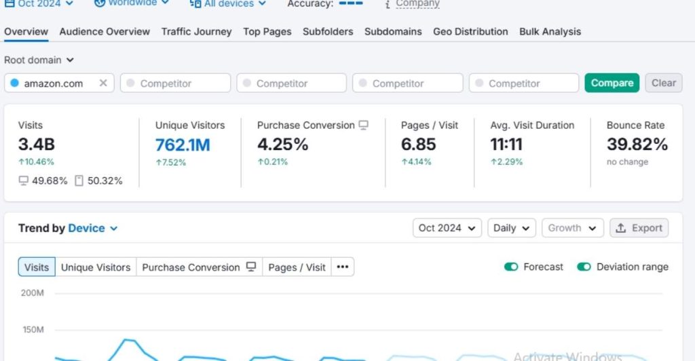
Task: Click the first Competitor input field
Action: 175,83
